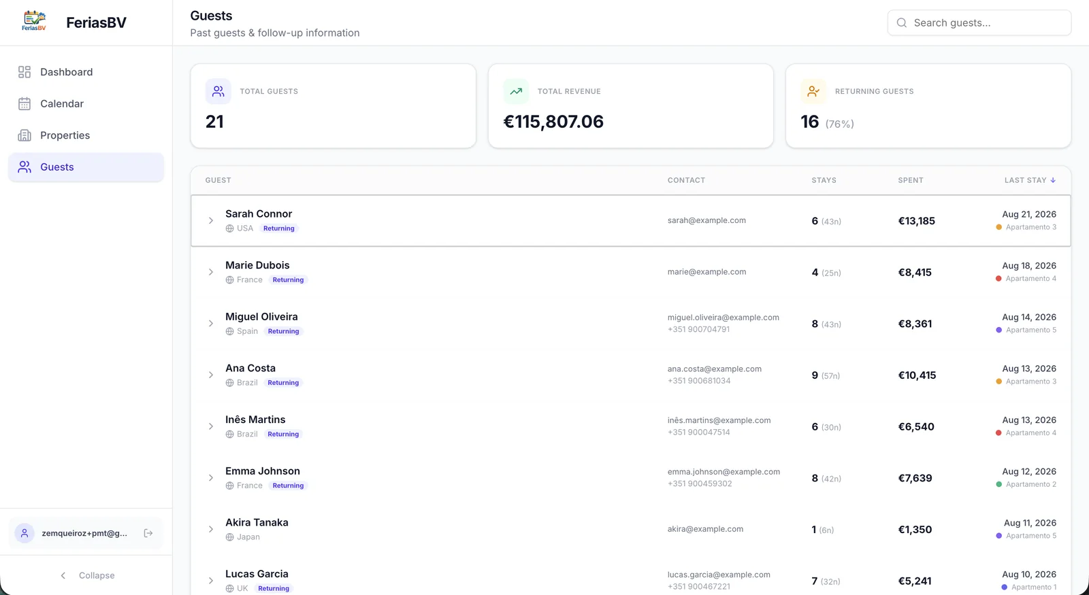Image resolution: width=1089 pixels, height=595 pixels.
Task: Open the Dashboard page
Action: pos(86,72)
